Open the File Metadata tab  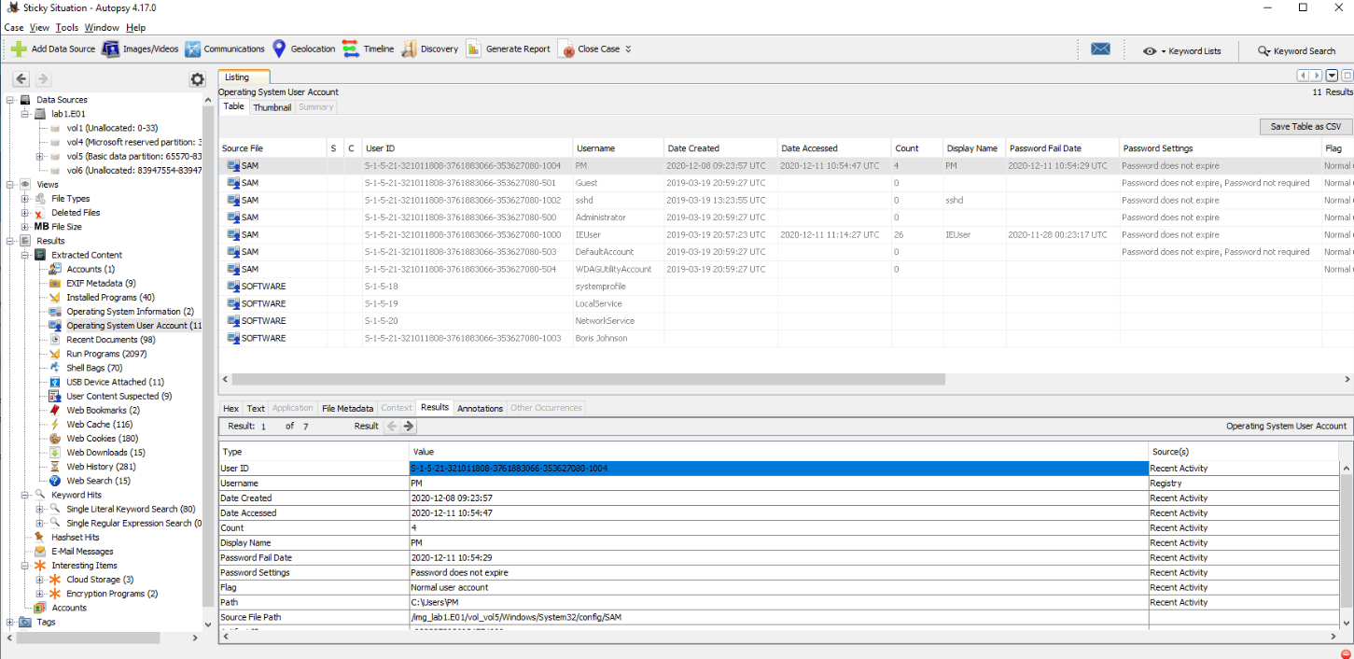347,408
